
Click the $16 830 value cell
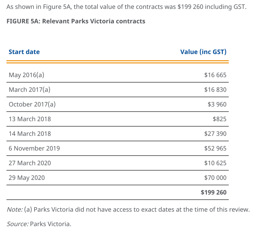215,90
